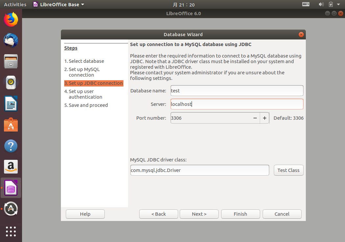The width and height of the screenshot is (345, 242).
Task: Open the clock calendar showing 21:20
Action: click(183, 5)
